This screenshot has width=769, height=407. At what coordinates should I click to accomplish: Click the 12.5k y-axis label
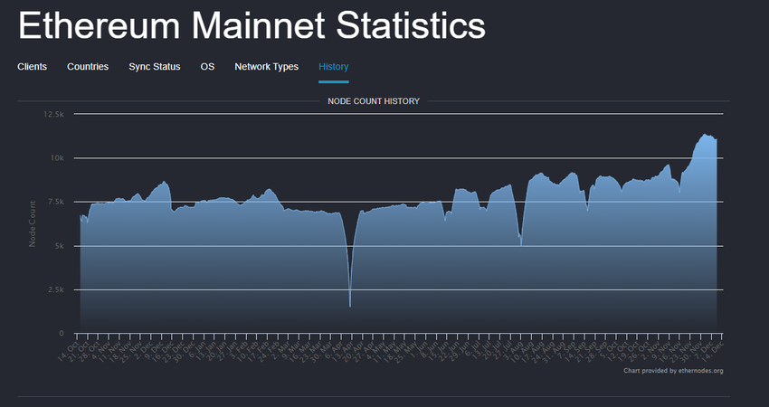53,115
